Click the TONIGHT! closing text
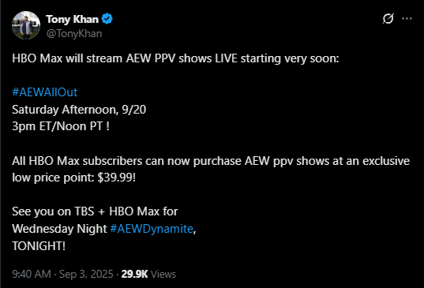Image resolution: width=424 pixels, height=288 pixels. click(x=39, y=246)
